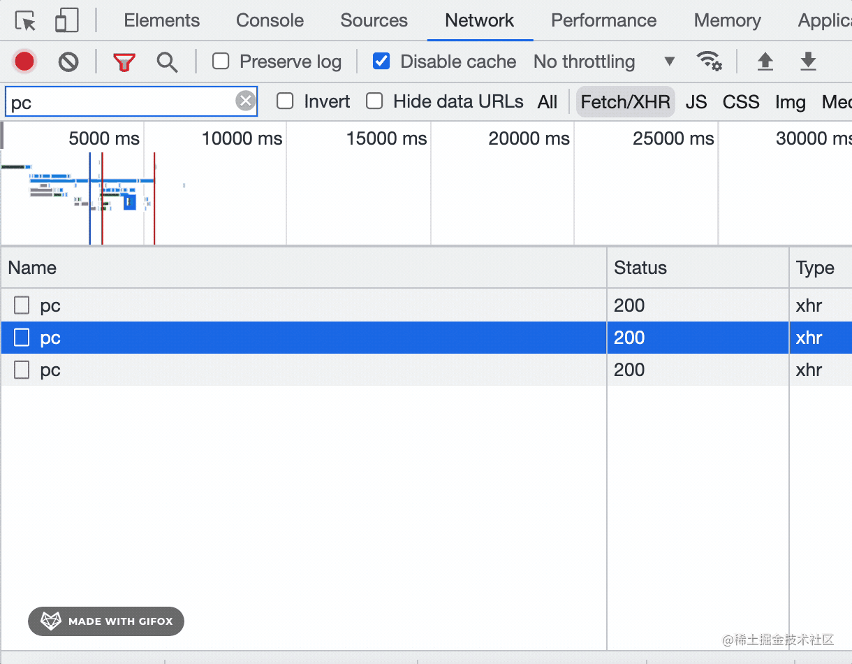Enable Hide data URLs checkbox
Viewport: 852px width, 664px height.
pos(375,101)
